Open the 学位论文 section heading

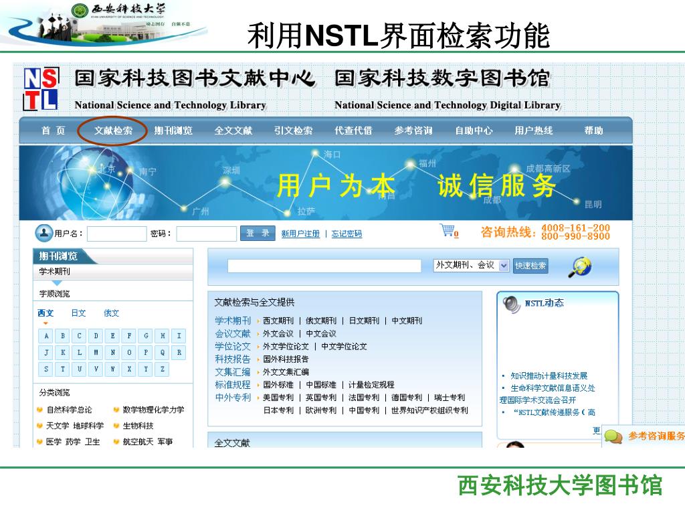click(233, 347)
